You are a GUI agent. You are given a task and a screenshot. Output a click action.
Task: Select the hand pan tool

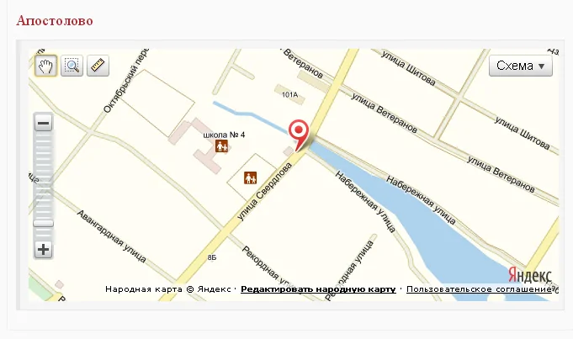tap(45, 66)
